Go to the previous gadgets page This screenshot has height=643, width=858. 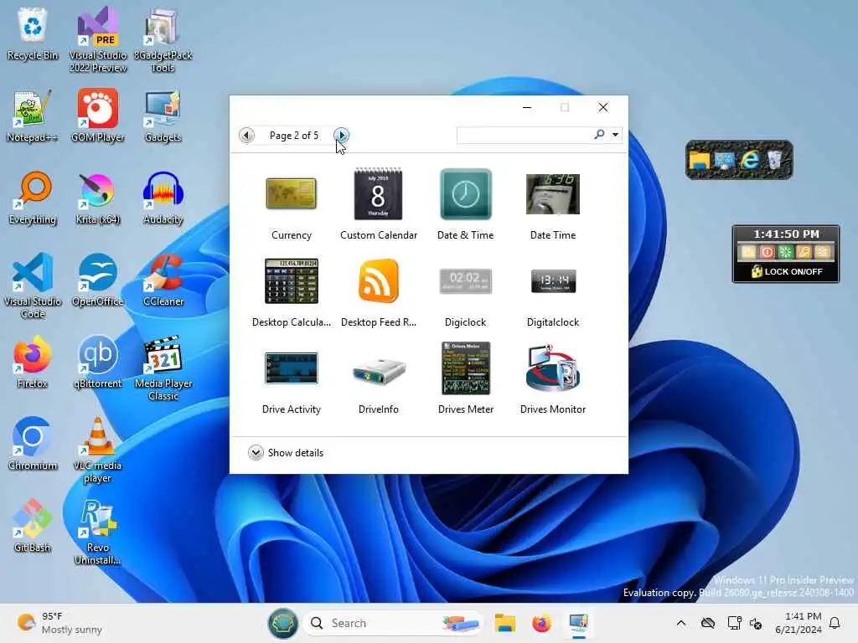[247, 135]
